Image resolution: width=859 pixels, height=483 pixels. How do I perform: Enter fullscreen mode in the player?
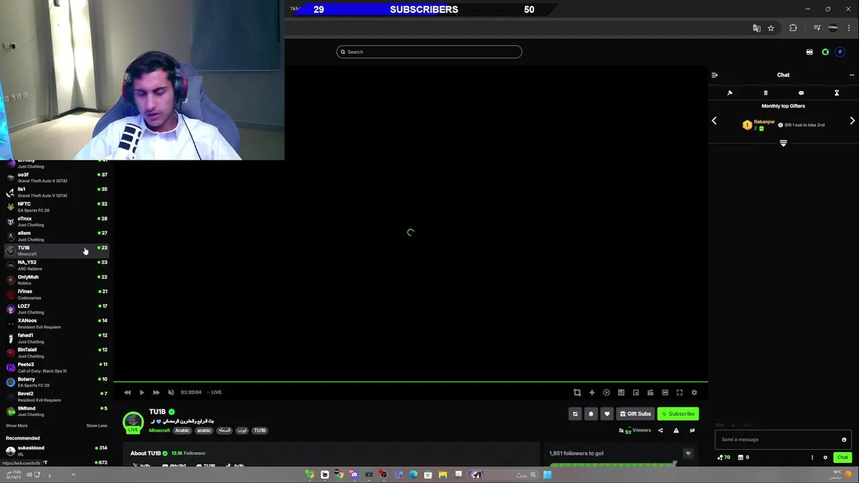point(680,392)
